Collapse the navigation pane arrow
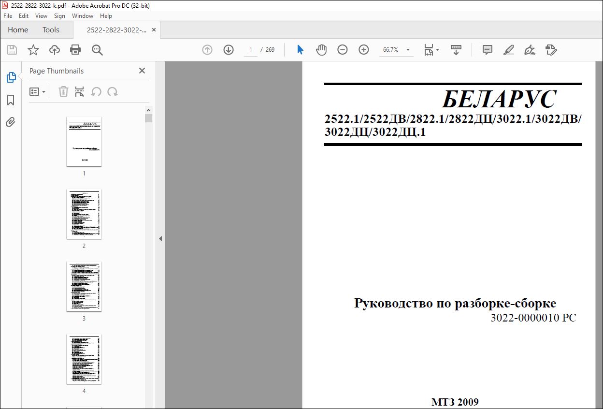This screenshot has width=603, height=409. [x=160, y=238]
